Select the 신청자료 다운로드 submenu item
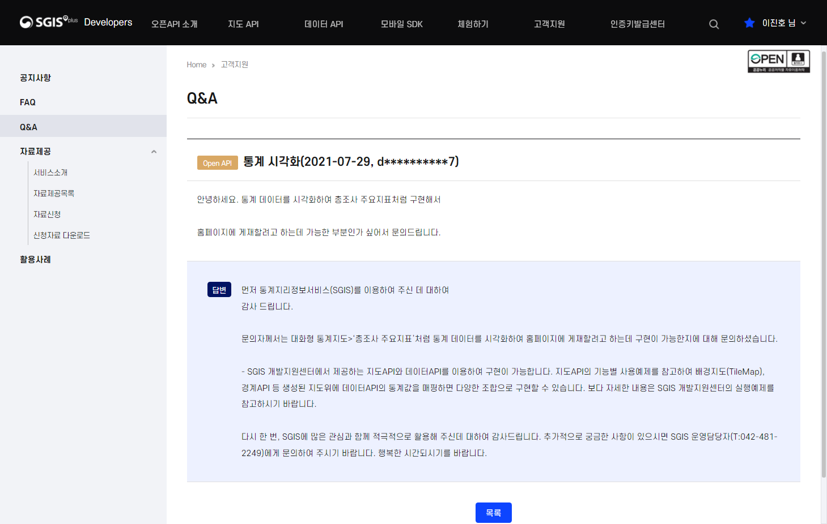Screen dimensions: 827x524 [61, 235]
